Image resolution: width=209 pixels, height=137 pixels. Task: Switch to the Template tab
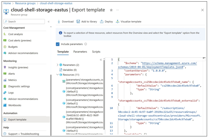63,52
